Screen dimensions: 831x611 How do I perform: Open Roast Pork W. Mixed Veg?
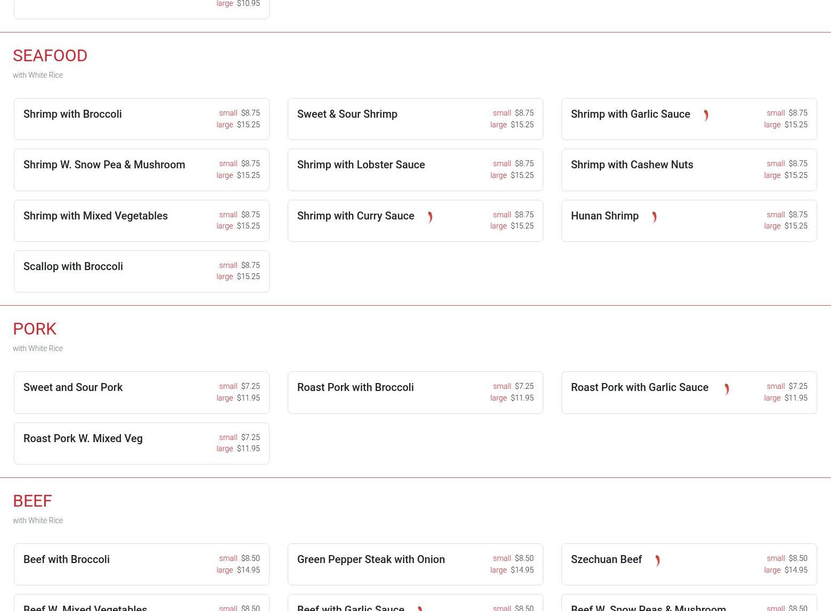tap(83, 438)
